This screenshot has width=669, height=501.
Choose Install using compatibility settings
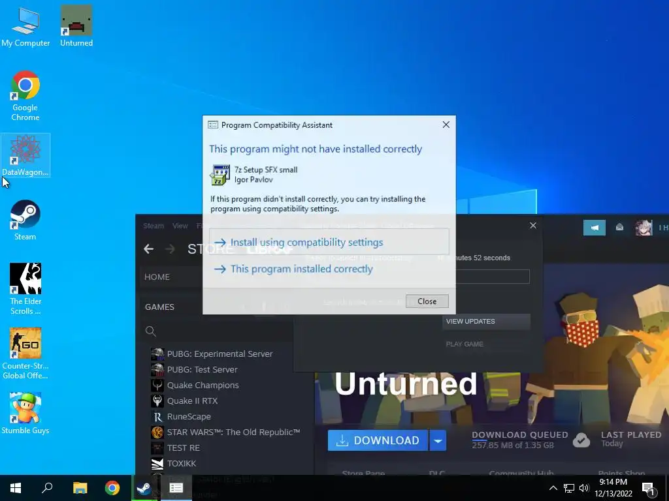329,242
